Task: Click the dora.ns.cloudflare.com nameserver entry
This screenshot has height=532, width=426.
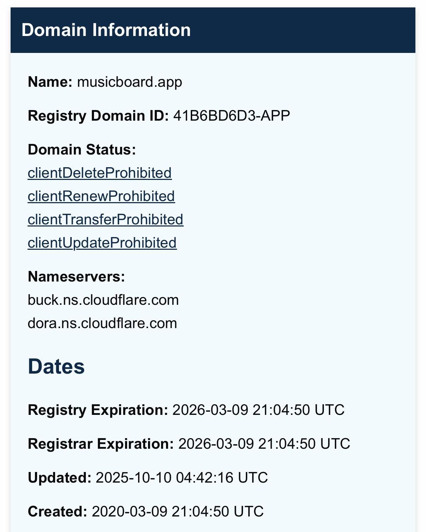Action: tap(102, 323)
